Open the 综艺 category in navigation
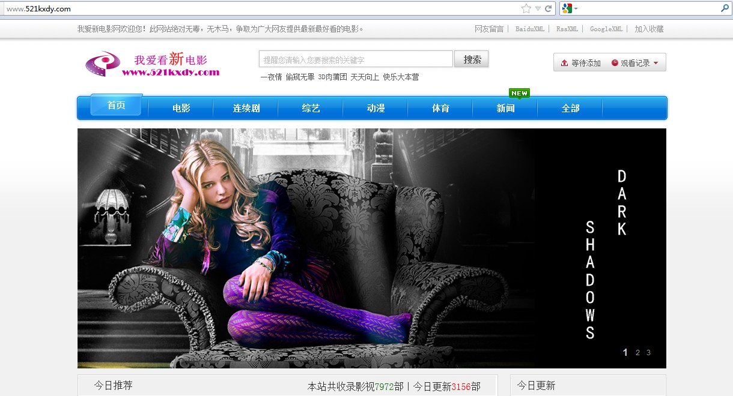The width and height of the screenshot is (733, 396). tap(311, 108)
